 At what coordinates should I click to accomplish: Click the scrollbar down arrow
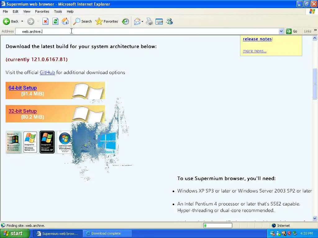point(315,218)
